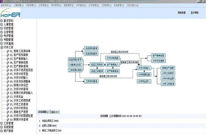Click the 计件奖金录入 flowchart box
212x135 pixels.
click(x=144, y=81)
